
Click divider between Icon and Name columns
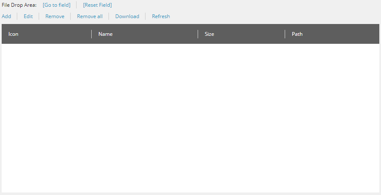(91, 34)
